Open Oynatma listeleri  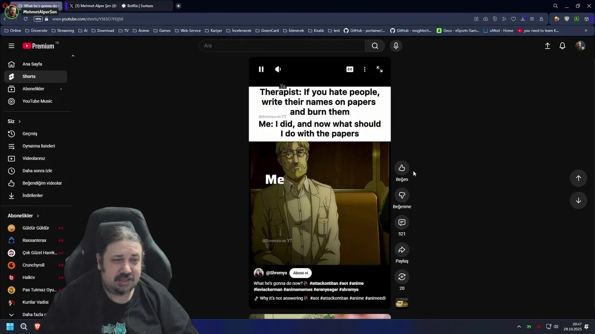[x=35, y=146]
